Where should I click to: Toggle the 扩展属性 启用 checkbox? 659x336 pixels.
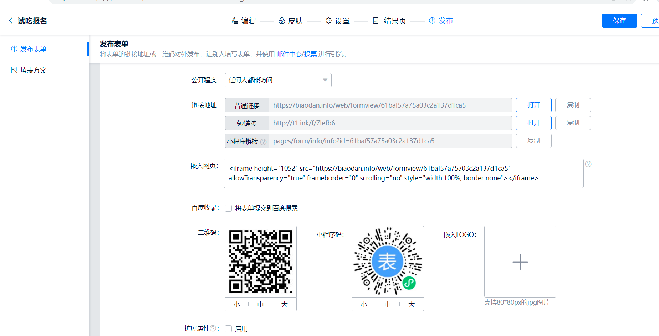point(228,329)
